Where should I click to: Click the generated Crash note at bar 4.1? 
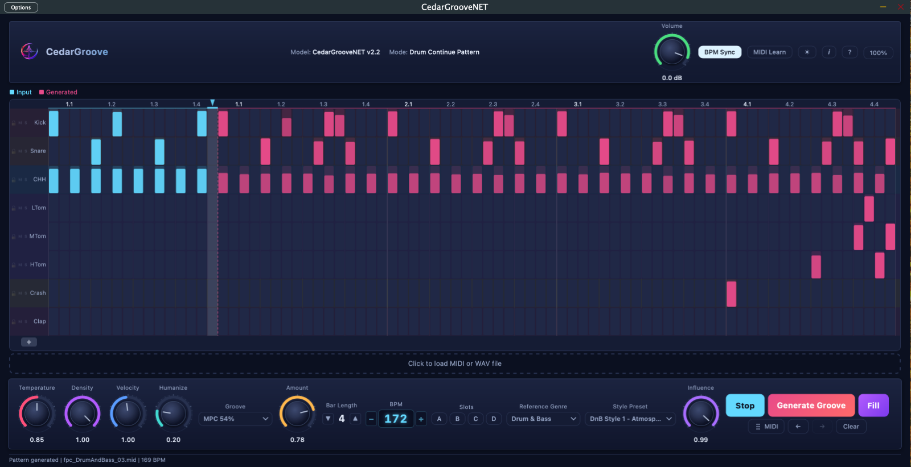[x=732, y=294]
